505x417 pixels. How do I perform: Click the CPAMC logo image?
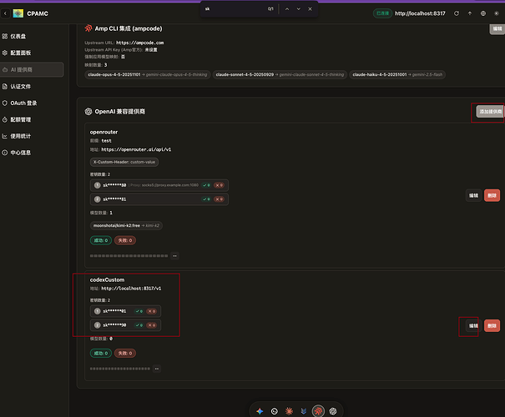[18, 13]
